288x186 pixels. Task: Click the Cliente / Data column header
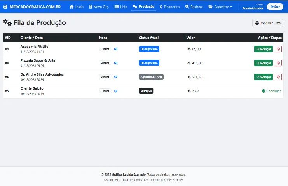click(31, 38)
